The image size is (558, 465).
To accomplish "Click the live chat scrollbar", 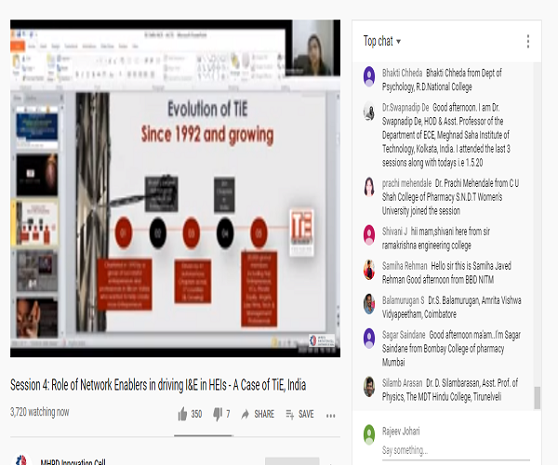I will click(536, 397).
